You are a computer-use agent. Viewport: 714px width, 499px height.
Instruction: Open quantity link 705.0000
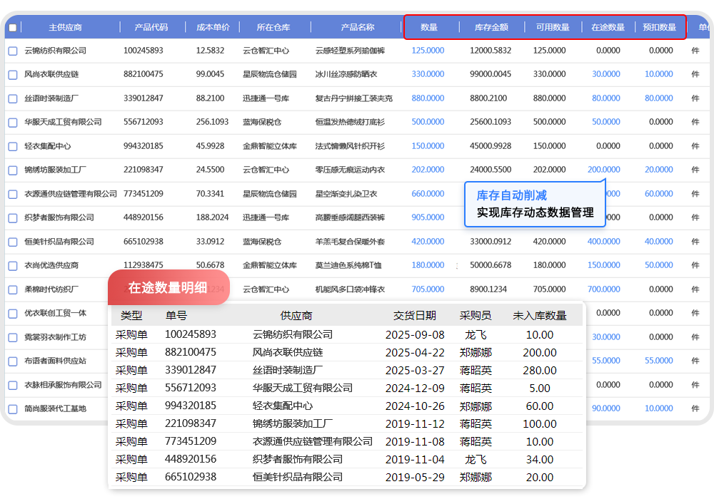tap(428, 289)
